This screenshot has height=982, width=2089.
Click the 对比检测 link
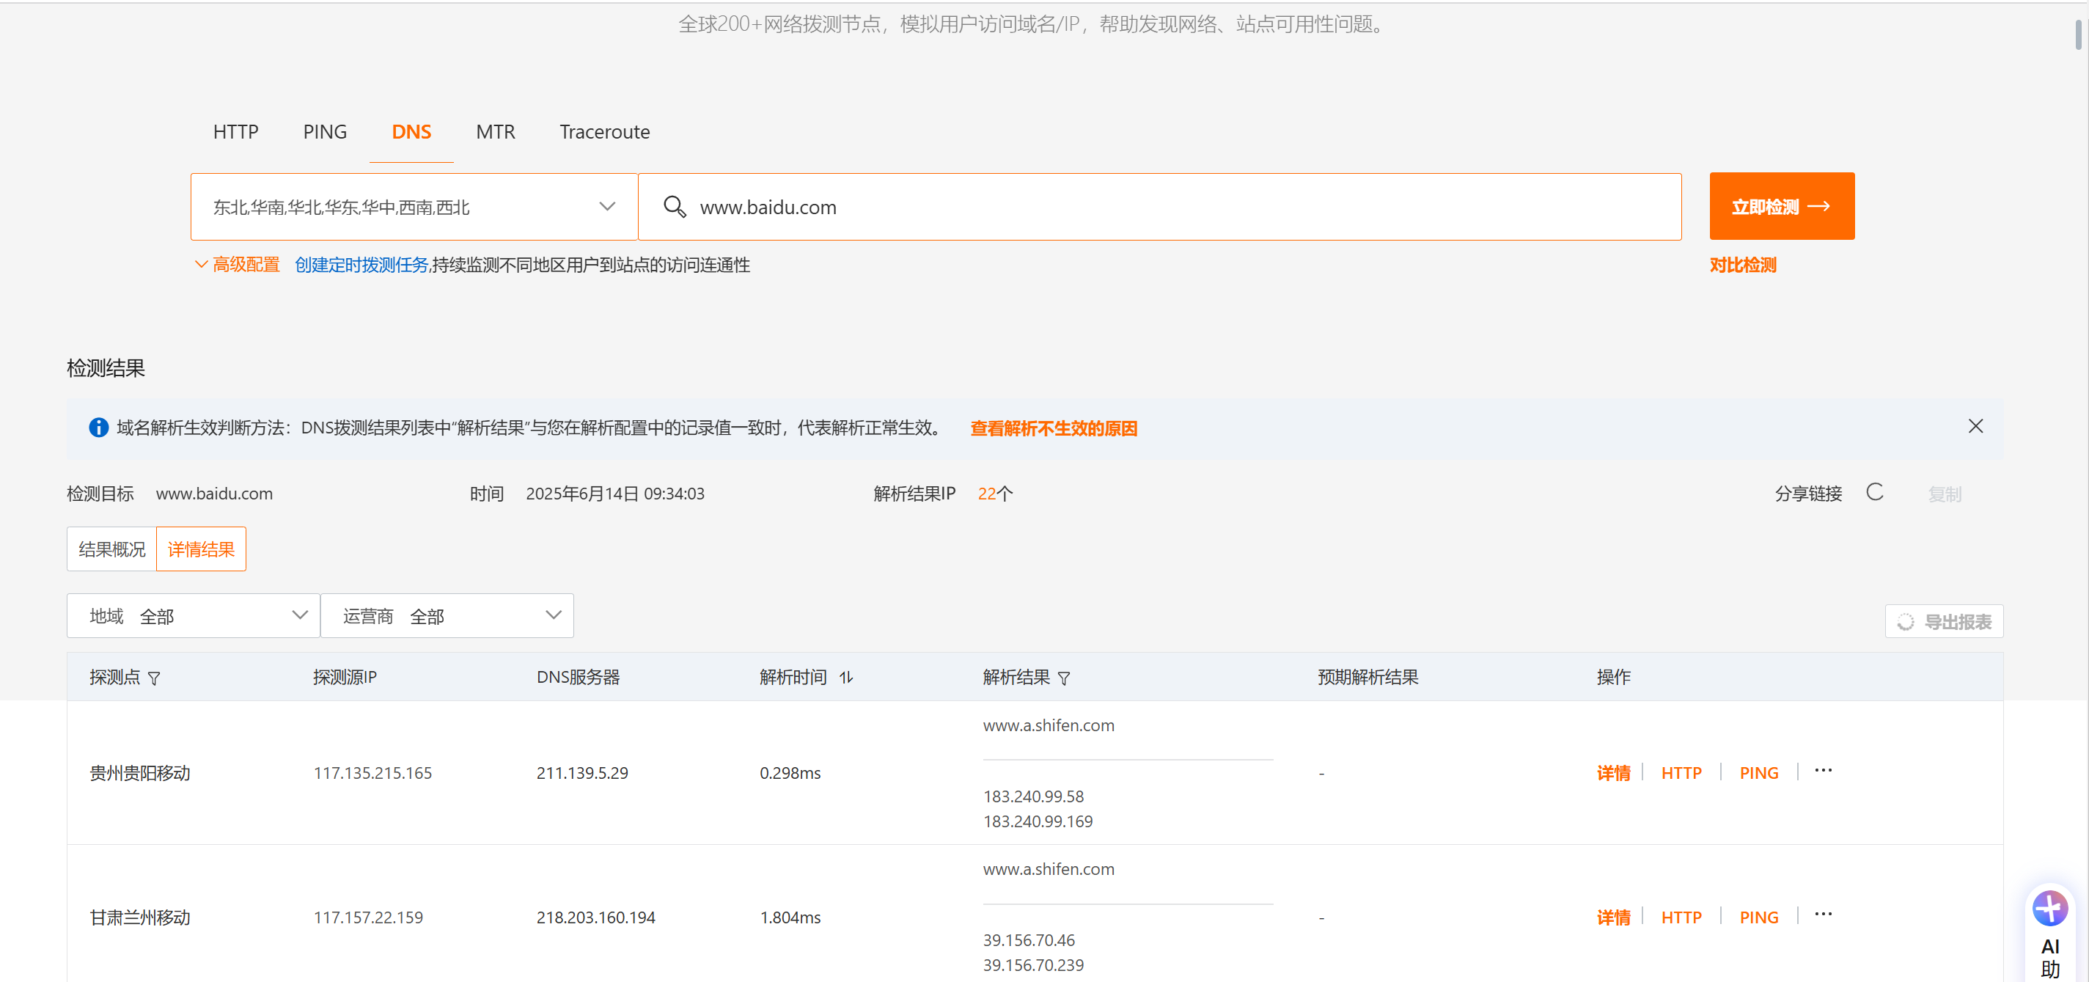1743,265
